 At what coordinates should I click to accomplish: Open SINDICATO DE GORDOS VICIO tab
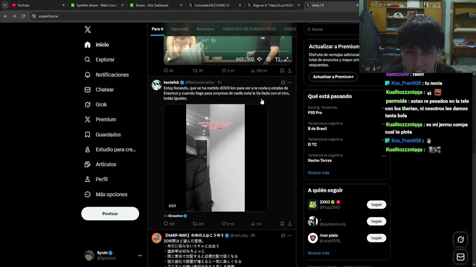249,29
